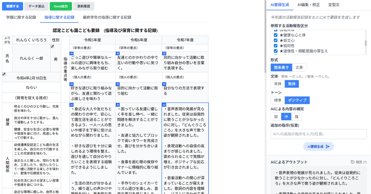Uncheck the ★自立心 checkbox
This screenshot has width=371, height=194.
276,40
